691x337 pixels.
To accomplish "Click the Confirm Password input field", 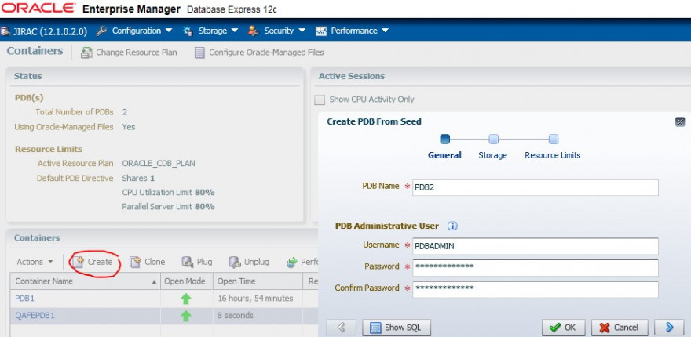I will (536, 289).
